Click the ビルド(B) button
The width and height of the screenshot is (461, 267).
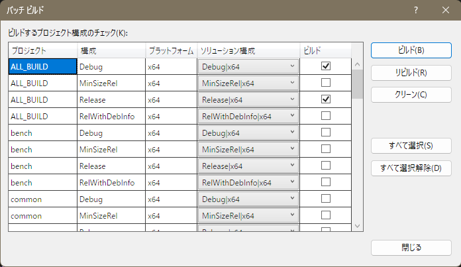(x=411, y=50)
